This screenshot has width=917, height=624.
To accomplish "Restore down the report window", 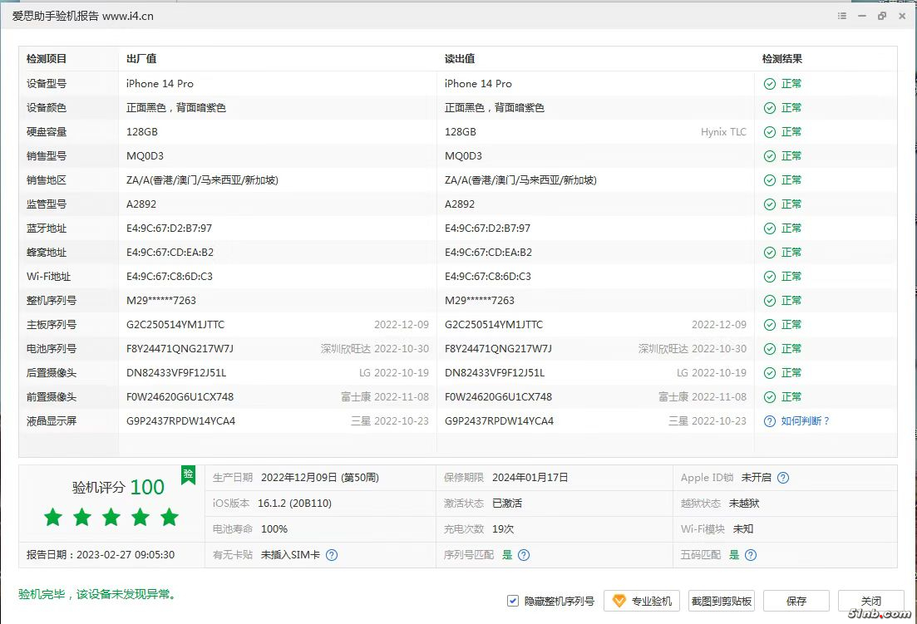I will 882,16.
